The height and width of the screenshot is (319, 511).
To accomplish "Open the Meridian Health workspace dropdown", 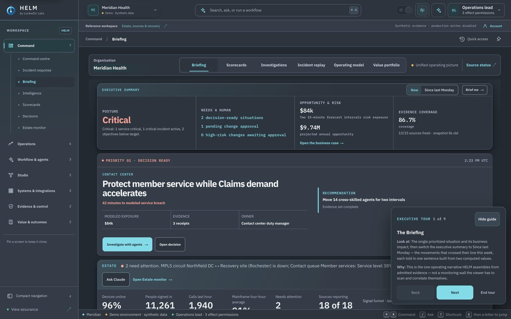I will click(x=123, y=10).
